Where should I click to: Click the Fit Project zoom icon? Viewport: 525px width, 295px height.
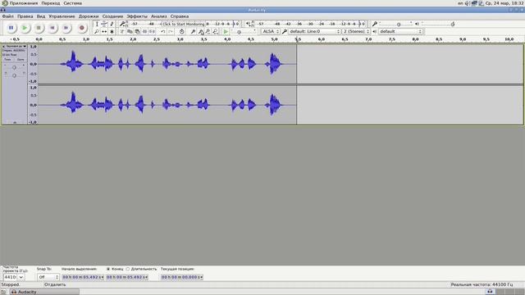pos(215,31)
